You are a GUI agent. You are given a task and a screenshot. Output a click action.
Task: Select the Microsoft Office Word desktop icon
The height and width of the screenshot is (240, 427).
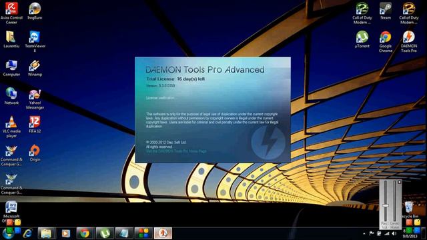point(11,211)
